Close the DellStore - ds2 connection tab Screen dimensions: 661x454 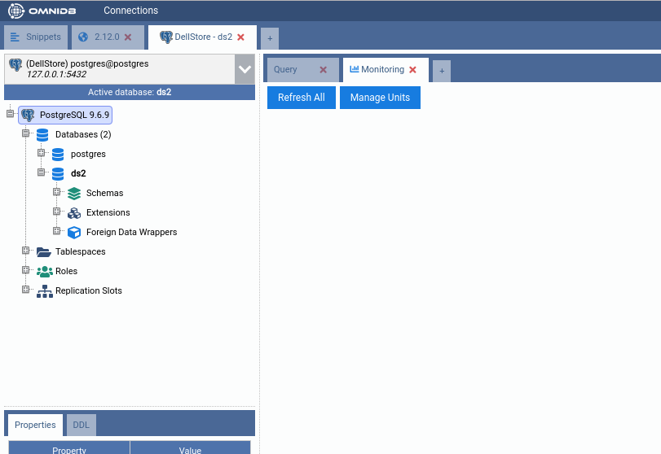(240, 37)
